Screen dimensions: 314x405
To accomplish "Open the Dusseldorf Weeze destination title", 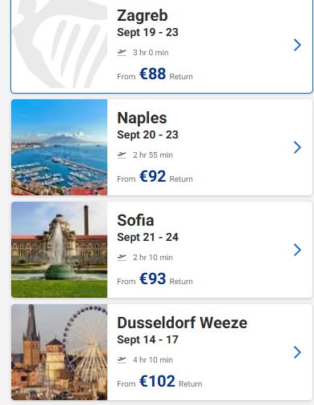I will click(x=182, y=323).
